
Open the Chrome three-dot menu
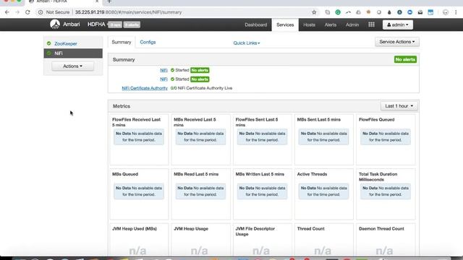point(456,12)
